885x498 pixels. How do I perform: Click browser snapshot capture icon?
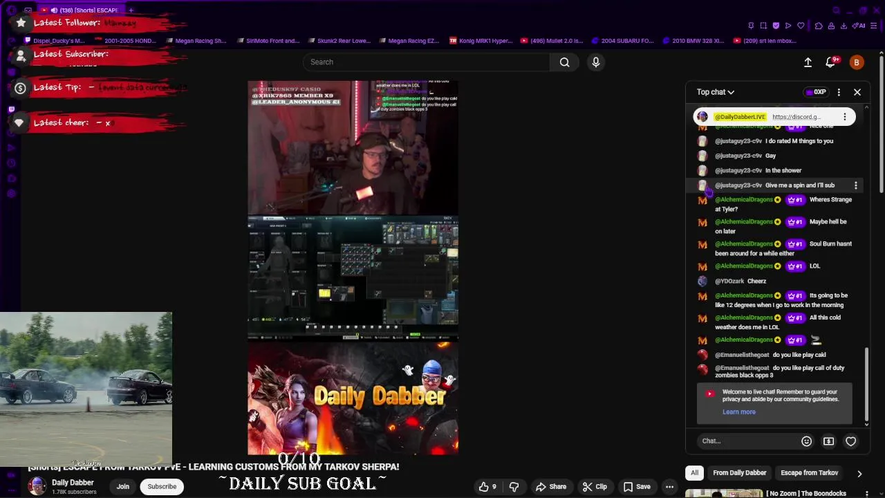(x=763, y=26)
